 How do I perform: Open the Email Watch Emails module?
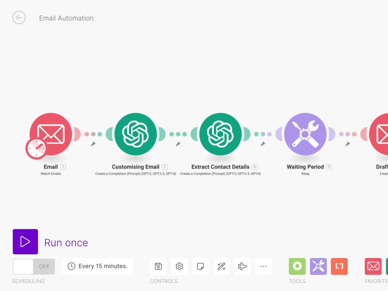tap(51, 134)
